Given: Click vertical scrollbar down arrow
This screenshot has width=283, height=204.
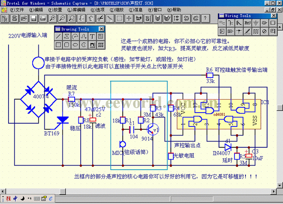Looking at the screenshot, I should click(x=280, y=185).
